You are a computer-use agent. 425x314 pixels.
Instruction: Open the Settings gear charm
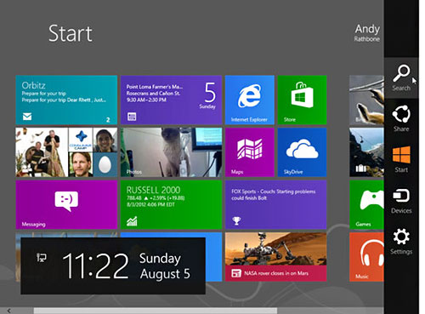click(x=401, y=242)
